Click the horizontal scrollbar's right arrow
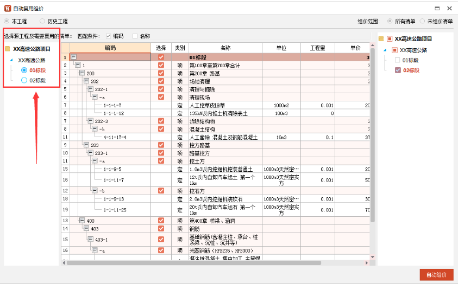This screenshot has height=284, width=458. point(367,263)
